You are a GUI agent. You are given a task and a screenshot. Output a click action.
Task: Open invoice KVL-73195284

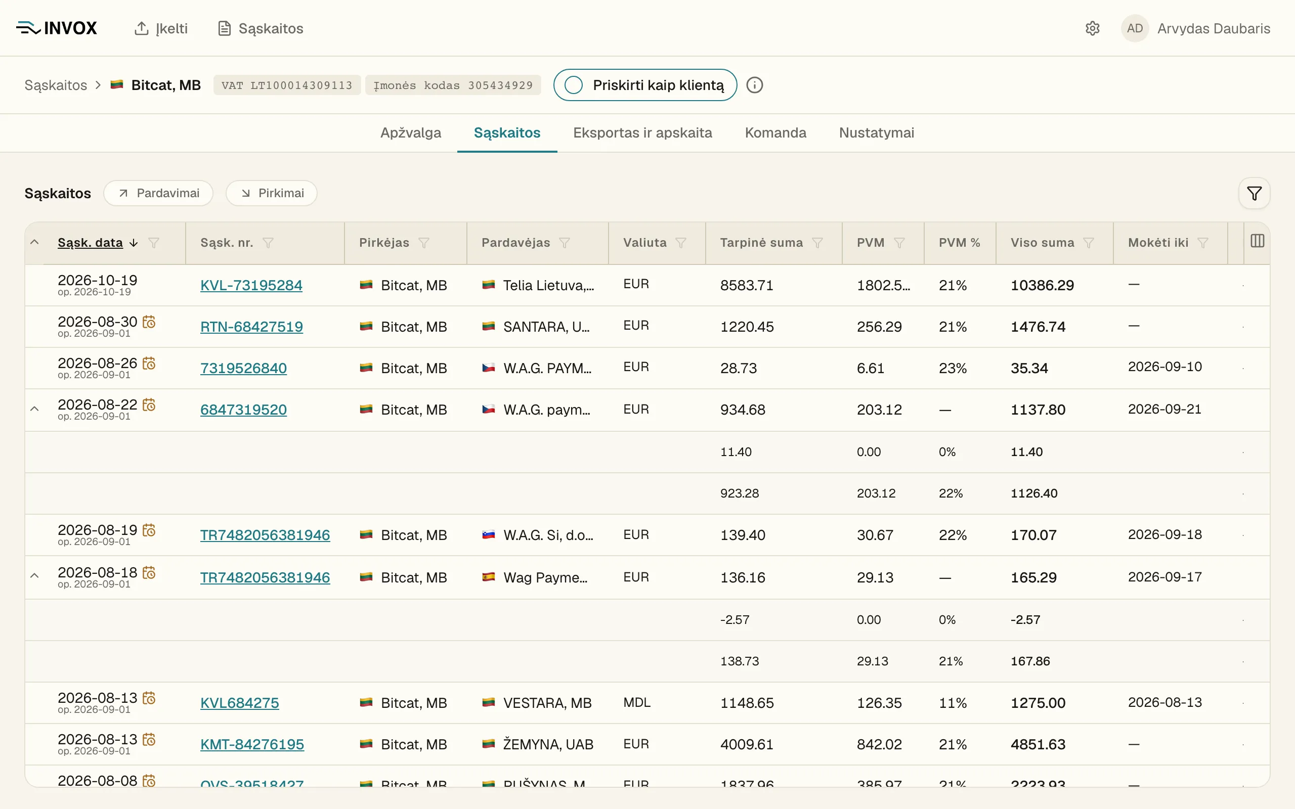[251, 285]
